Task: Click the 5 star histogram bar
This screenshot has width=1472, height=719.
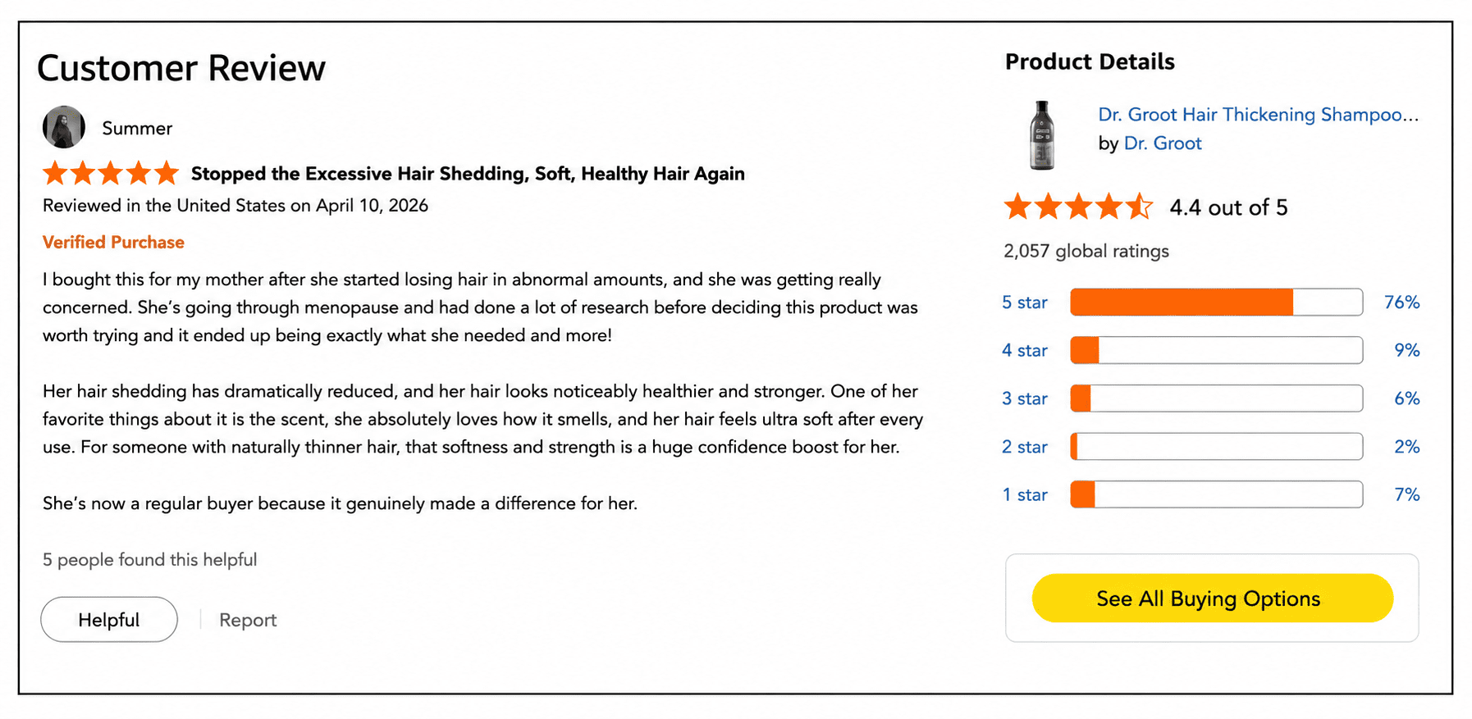Action: coord(1217,303)
